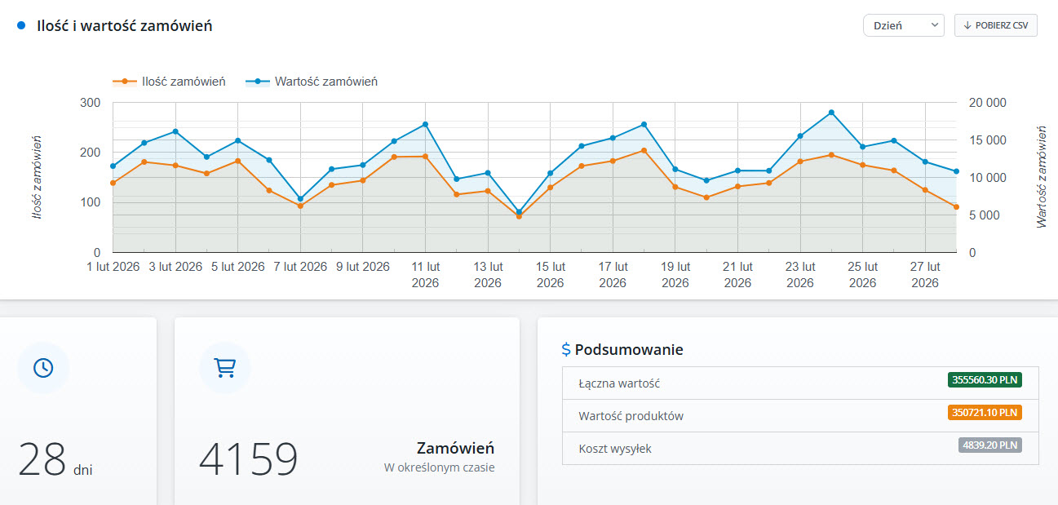
Task: Click the 300 left axis value
Action: coord(91,103)
